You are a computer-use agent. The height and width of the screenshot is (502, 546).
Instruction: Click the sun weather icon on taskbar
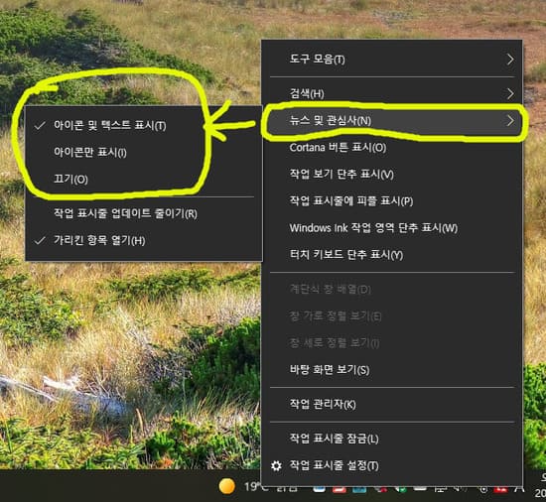226,486
